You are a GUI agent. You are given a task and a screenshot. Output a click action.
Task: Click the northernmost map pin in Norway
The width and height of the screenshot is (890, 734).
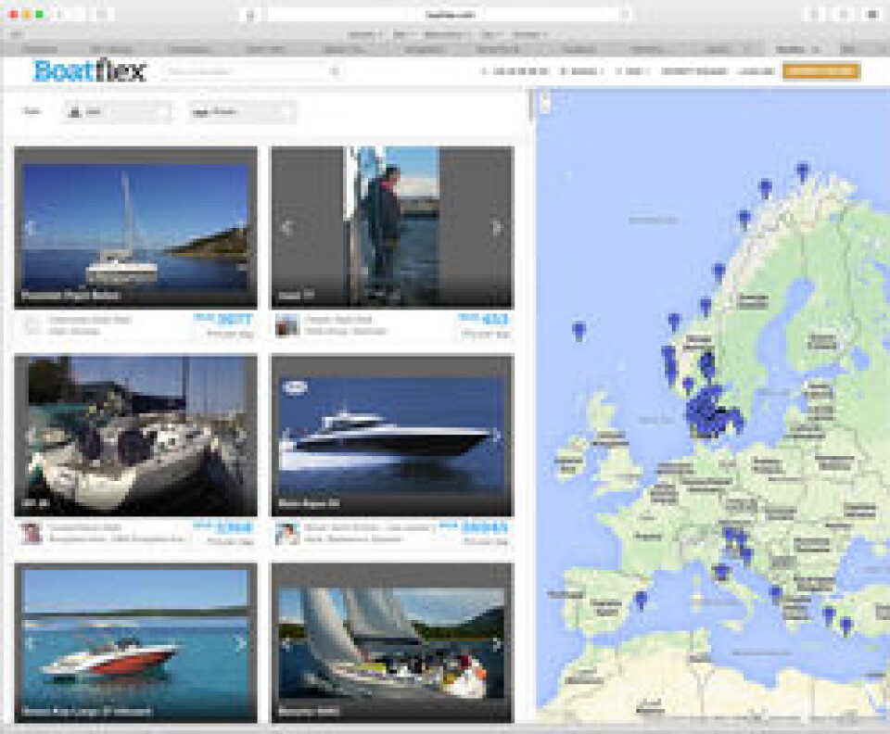point(802,170)
